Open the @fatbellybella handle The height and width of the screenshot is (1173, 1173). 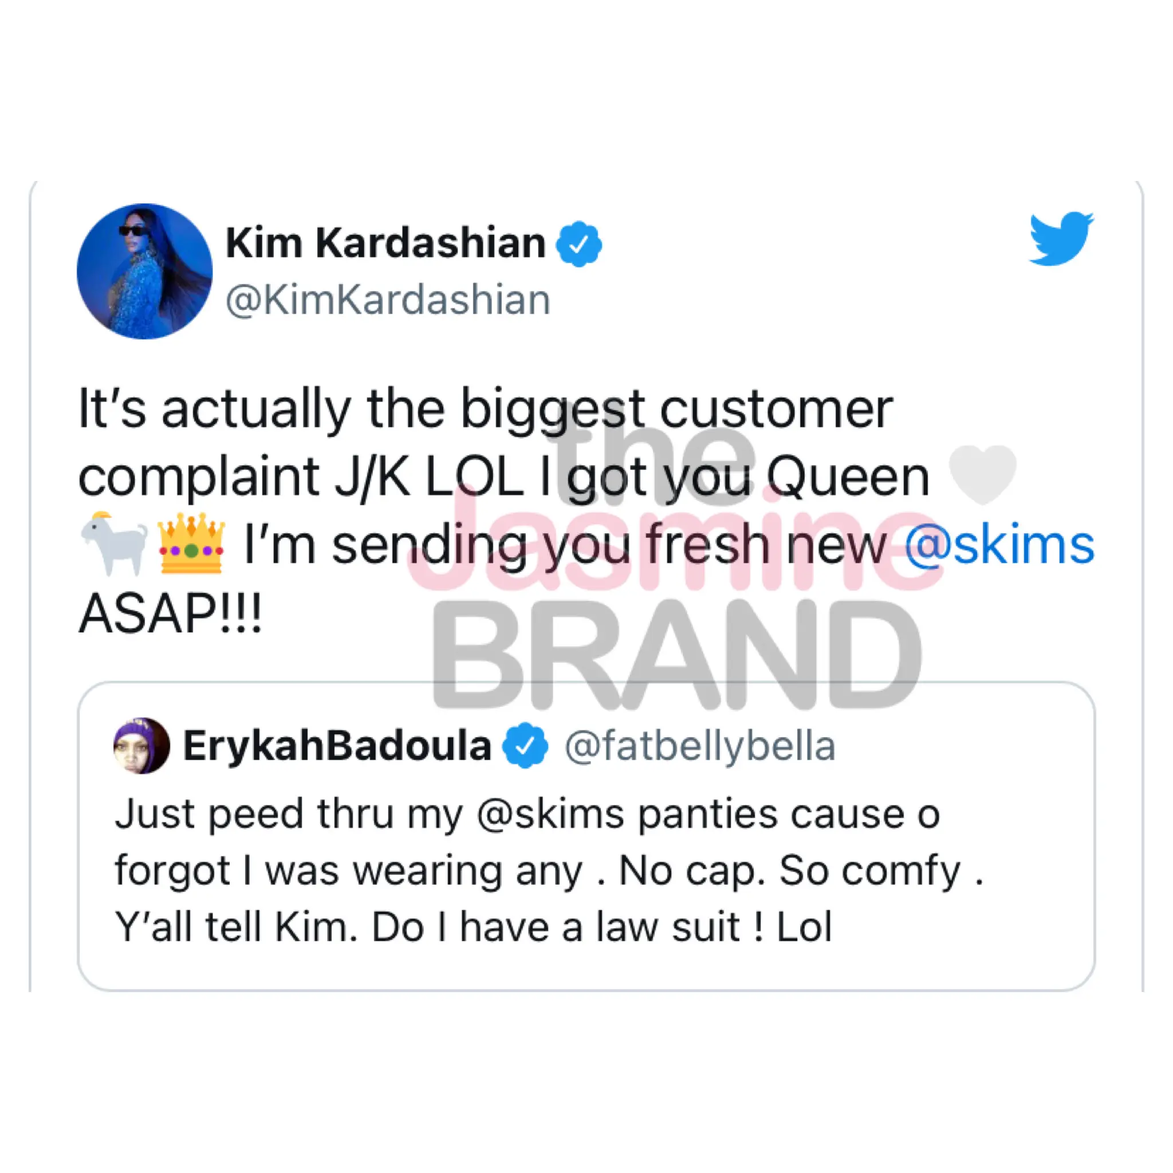click(700, 747)
